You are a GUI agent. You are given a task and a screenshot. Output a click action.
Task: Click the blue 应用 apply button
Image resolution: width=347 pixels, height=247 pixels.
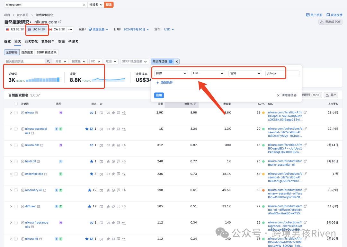pos(159,95)
